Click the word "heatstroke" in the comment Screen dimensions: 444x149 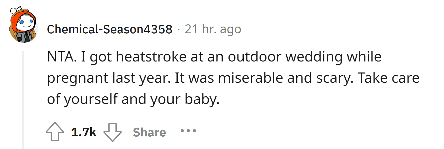151,57
